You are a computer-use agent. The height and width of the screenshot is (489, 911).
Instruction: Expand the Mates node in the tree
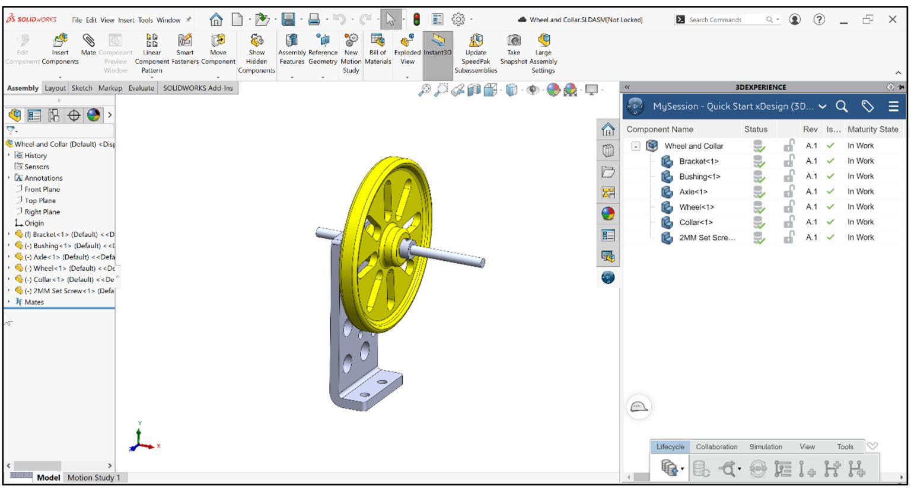point(8,302)
